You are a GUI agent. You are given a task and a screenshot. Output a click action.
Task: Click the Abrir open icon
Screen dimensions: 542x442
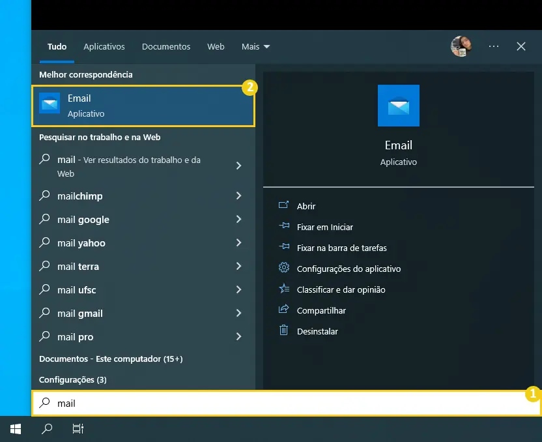283,205
